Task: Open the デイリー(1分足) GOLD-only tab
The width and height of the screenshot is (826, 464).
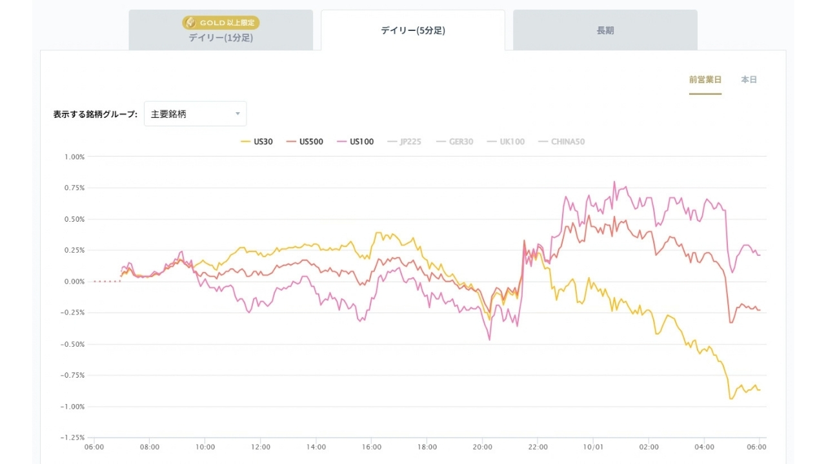Action: 221,30
